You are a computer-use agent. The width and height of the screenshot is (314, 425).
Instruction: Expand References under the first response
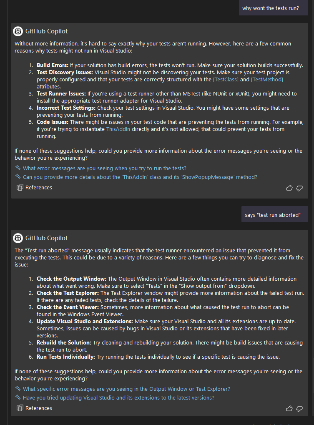click(35, 187)
